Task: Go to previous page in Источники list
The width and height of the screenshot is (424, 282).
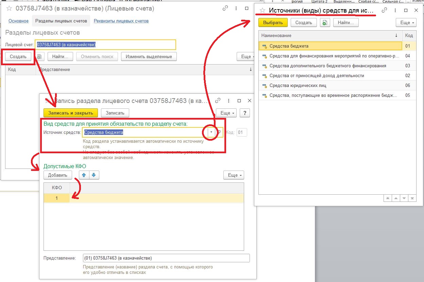Action: pos(395,198)
